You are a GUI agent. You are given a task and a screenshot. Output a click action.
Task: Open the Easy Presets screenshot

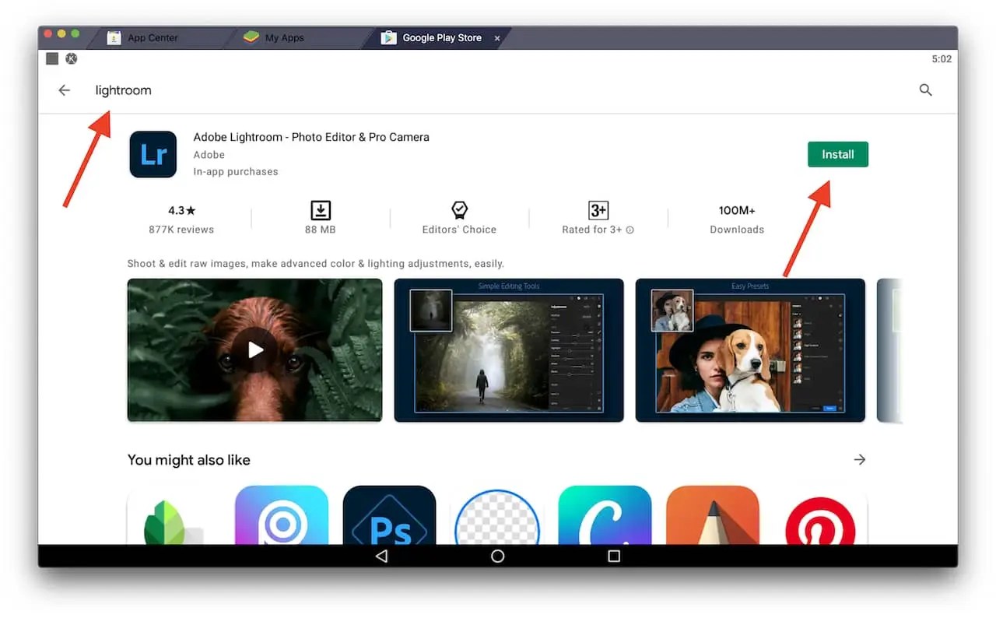coord(750,350)
